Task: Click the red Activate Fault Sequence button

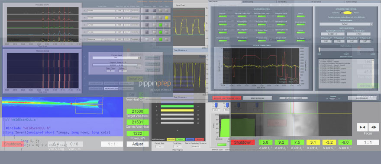Action: (x=226, y=98)
